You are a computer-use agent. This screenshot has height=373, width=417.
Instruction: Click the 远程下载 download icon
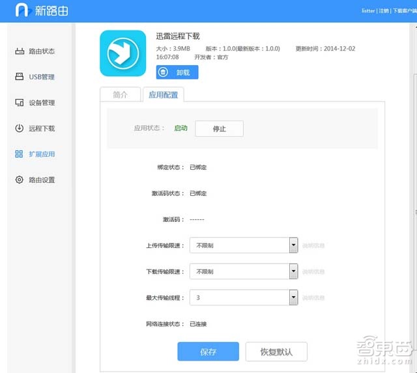coord(20,128)
